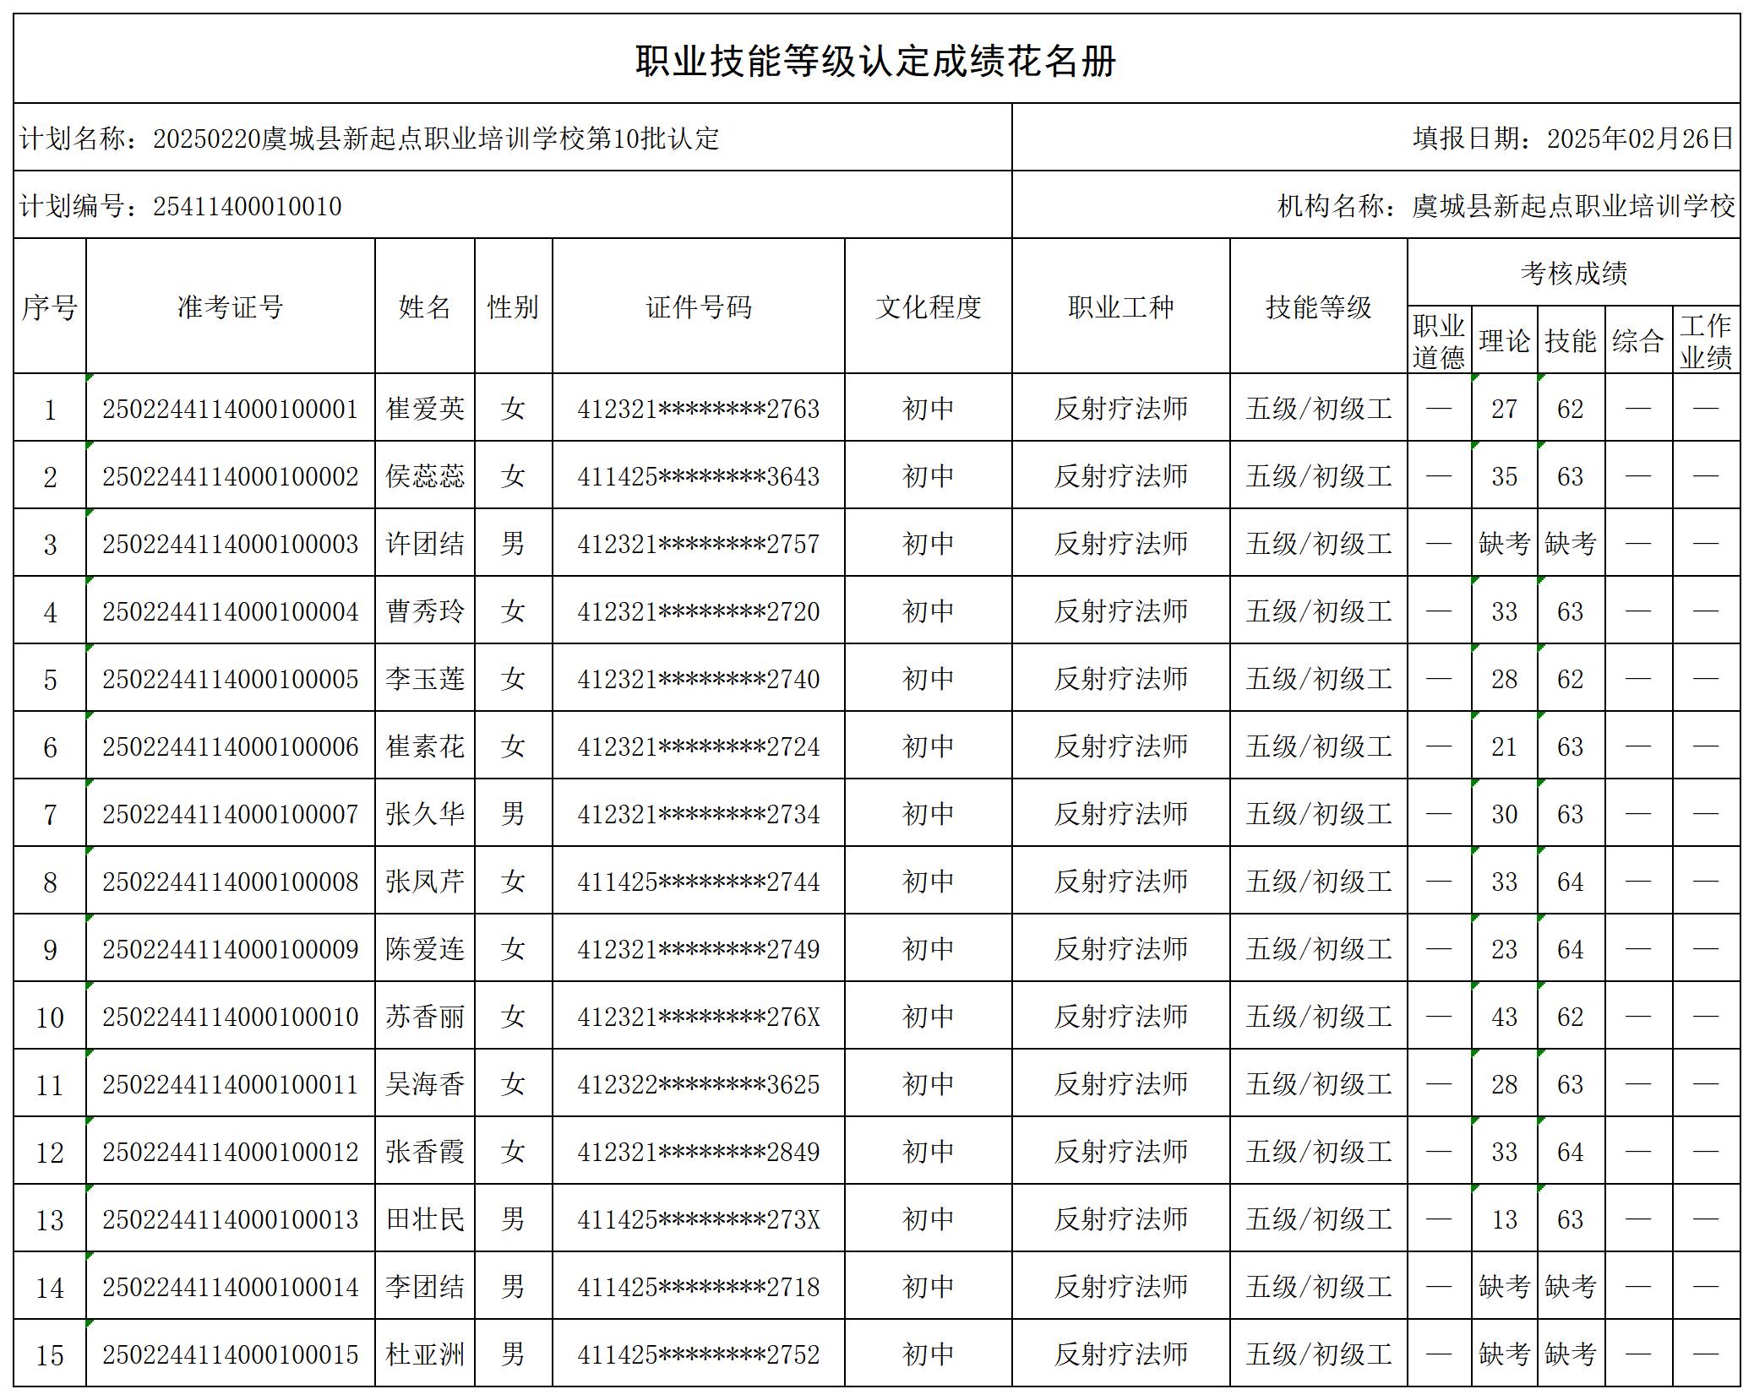Click theory score 23 for 陈爱连
This screenshot has width=1754, height=1400.
(1505, 949)
